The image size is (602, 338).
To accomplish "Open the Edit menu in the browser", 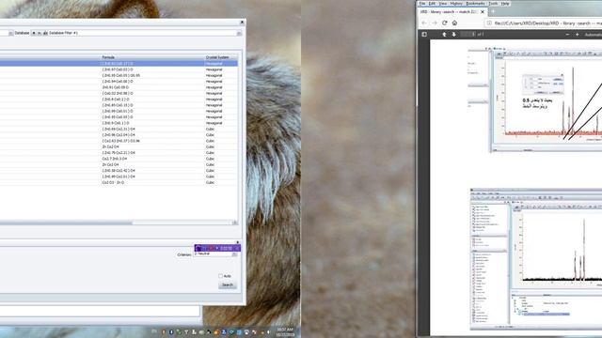I will click(x=432, y=4).
